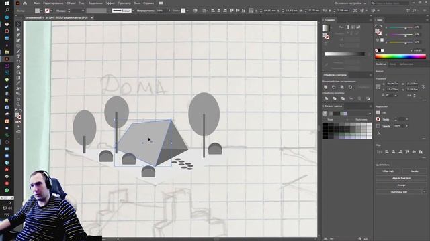Align right edges in Properties Align section
The width and height of the screenshot is (430, 241).
400,152
